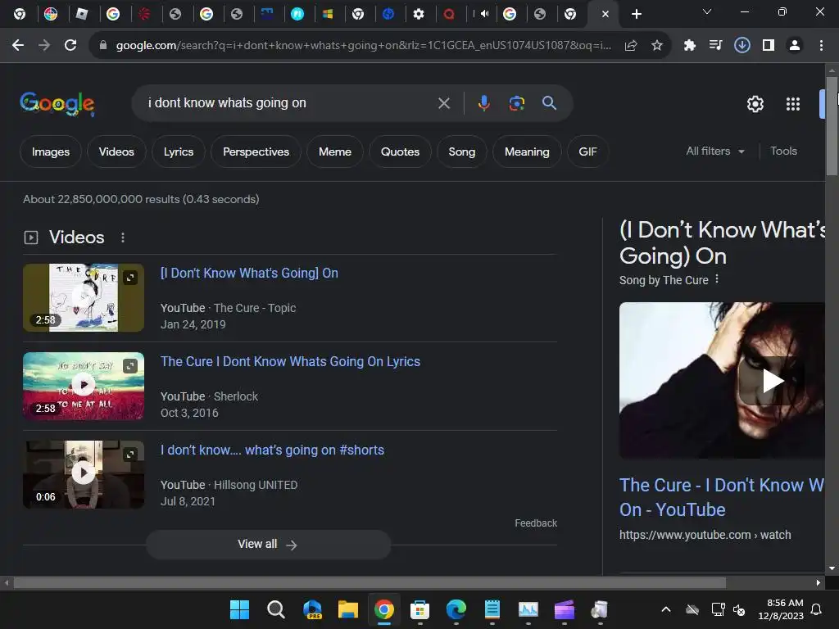The width and height of the screenshot is (839, 629).
Task: Select the GIF filter chip
Action: [587, 152]
